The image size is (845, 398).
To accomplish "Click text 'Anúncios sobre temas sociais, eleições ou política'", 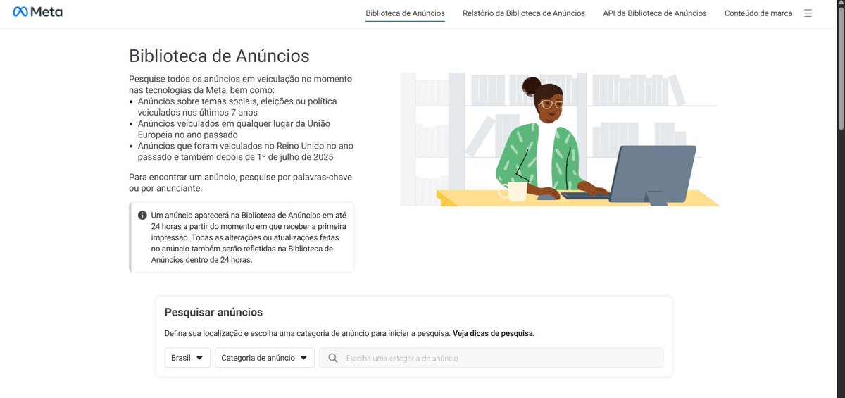I will (237, 101).
